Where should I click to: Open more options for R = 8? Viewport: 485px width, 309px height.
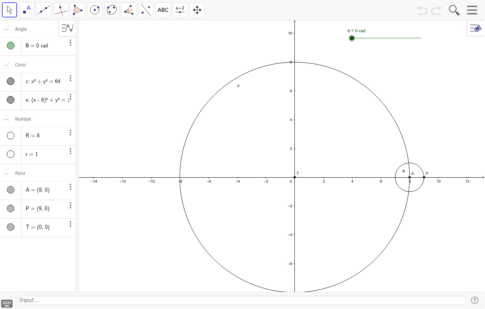(70, 132)
